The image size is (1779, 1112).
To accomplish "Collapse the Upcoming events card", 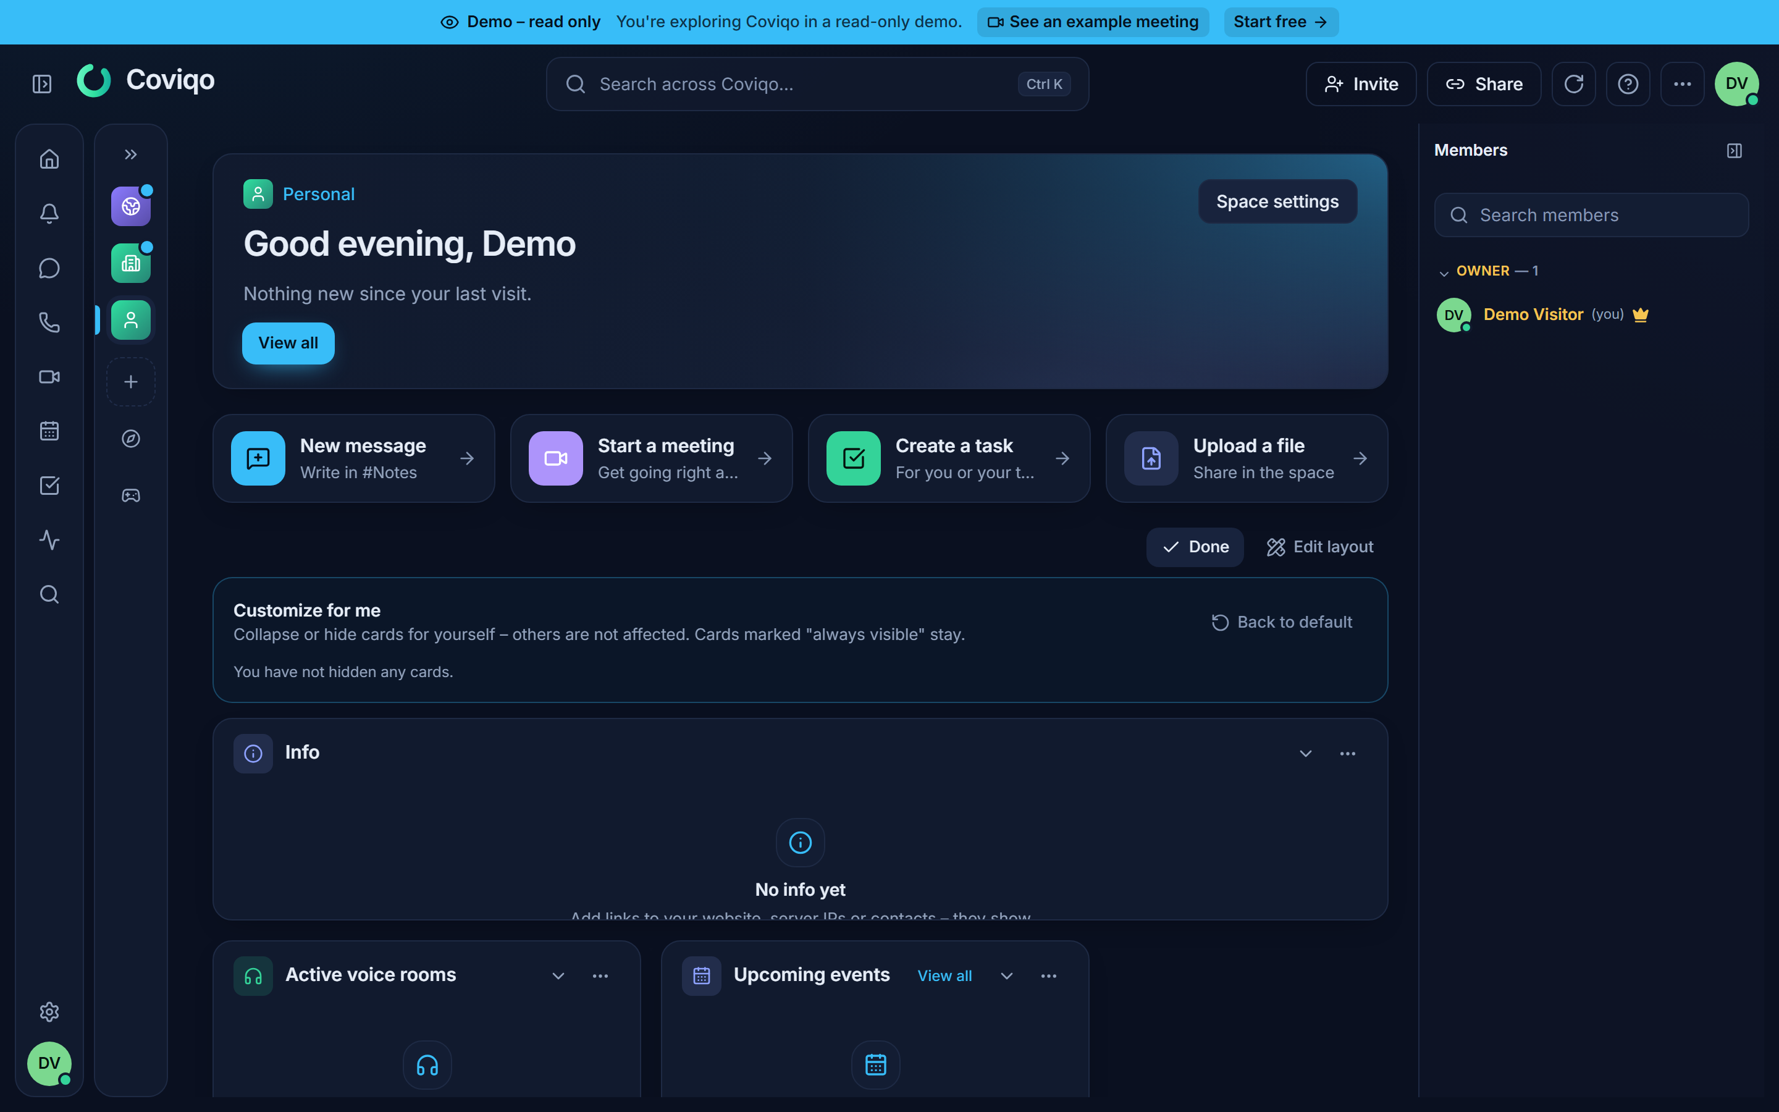I will 1007,976.
